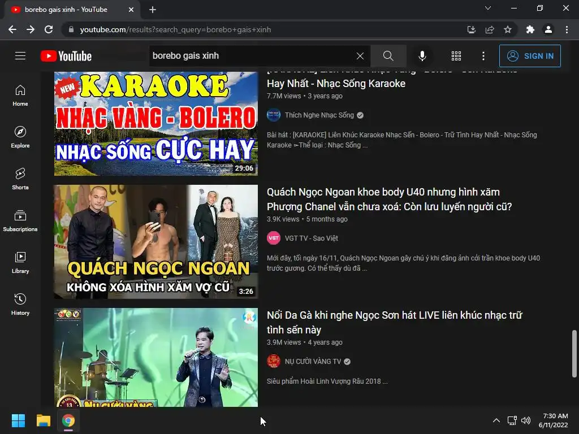Open the clock showing 7:30 AM
Screen dimensions: 579x434
coord(553,420)
